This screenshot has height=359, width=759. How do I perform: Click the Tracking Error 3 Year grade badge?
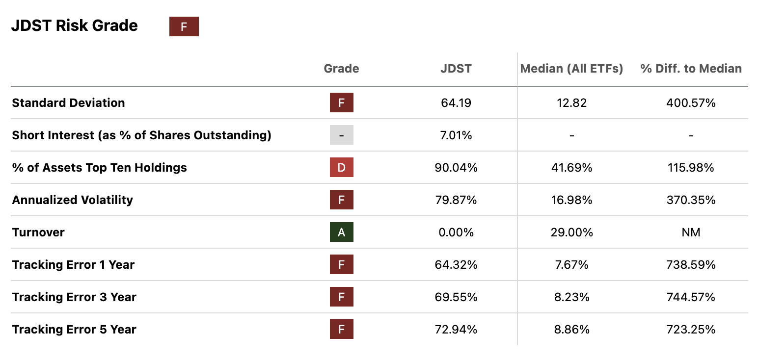point(341,297)
